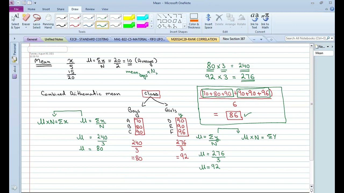The image size is (344, 193).
Task: Activate the Lasso Select tool
Action: pyautogui.click(x=37, y=21)
